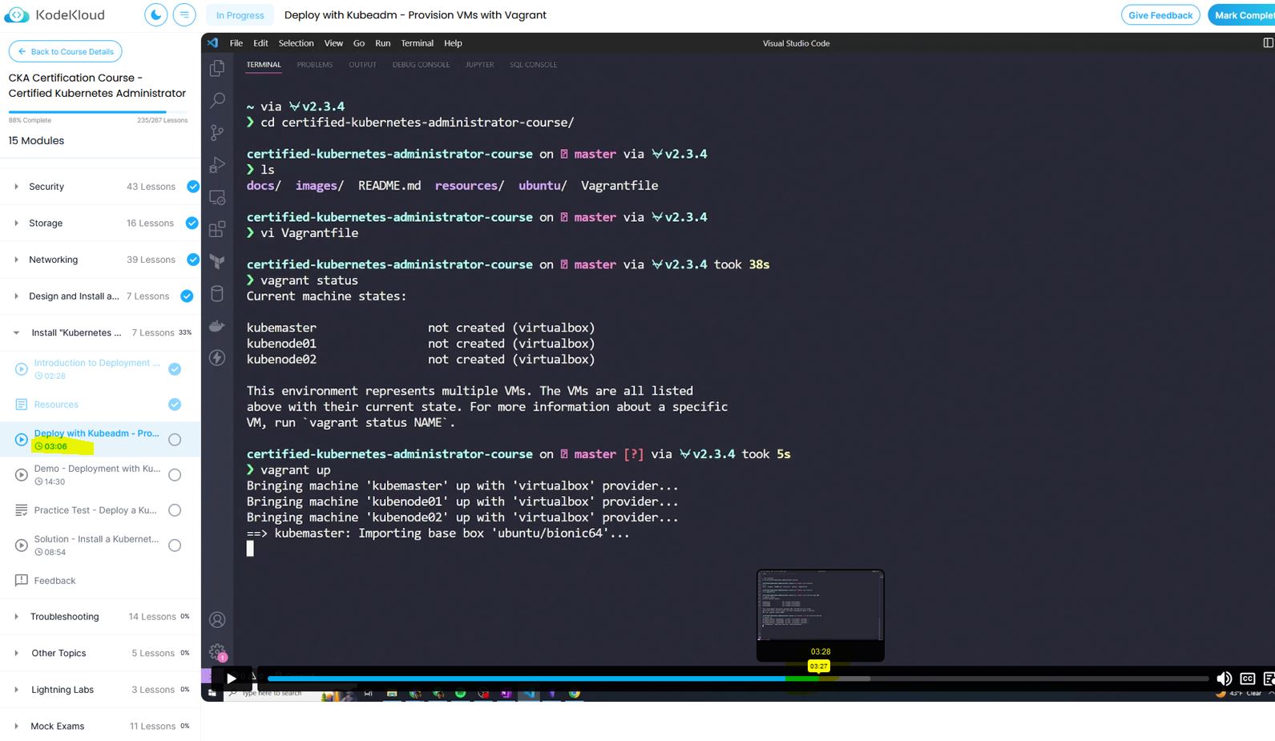Expand the Lightning Labs module
This screenshot has width=1275, height=741.
16,689
